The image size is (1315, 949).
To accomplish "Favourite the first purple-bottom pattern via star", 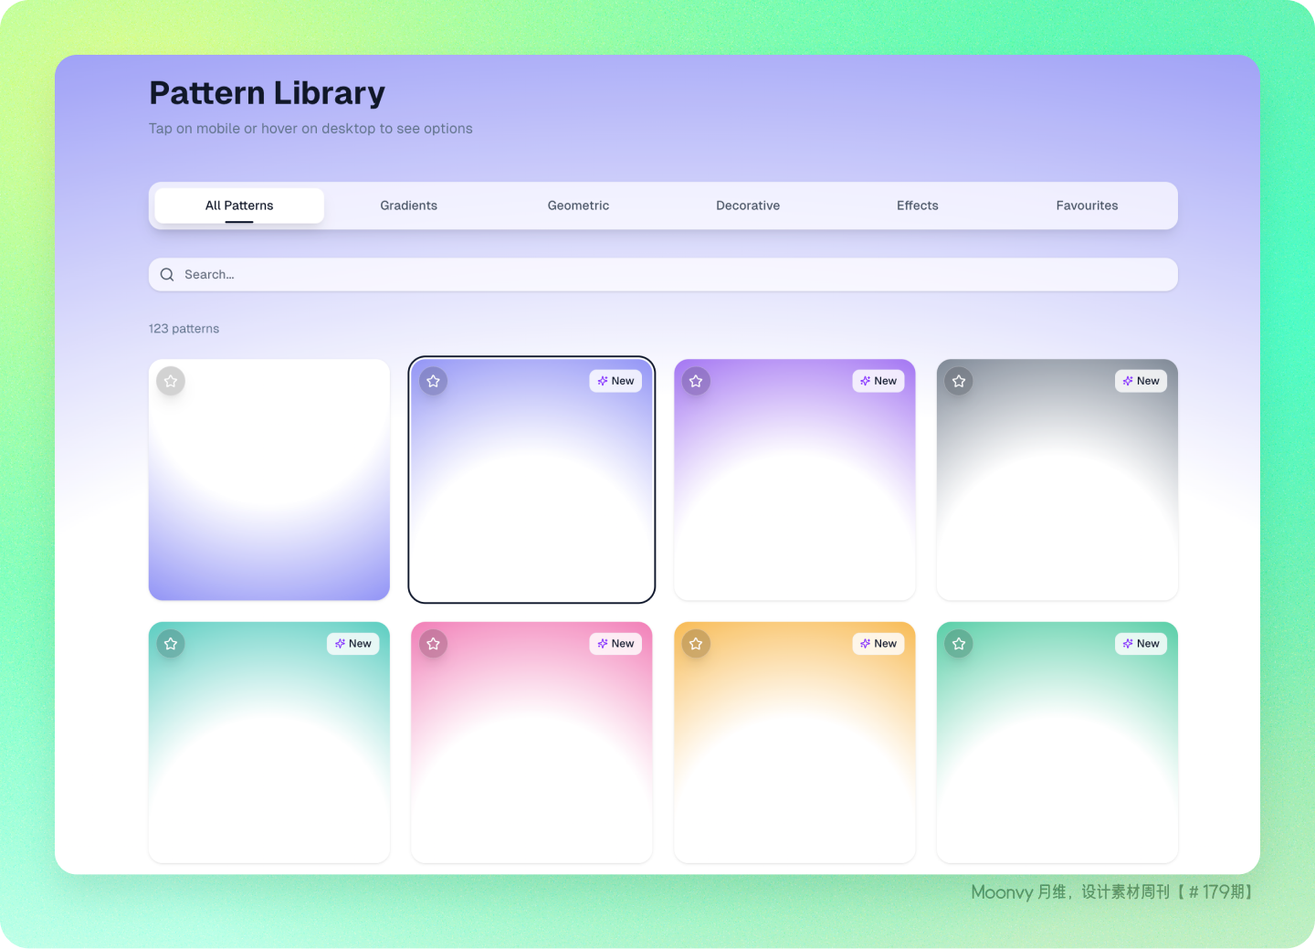I will click(x=171, y=381).
